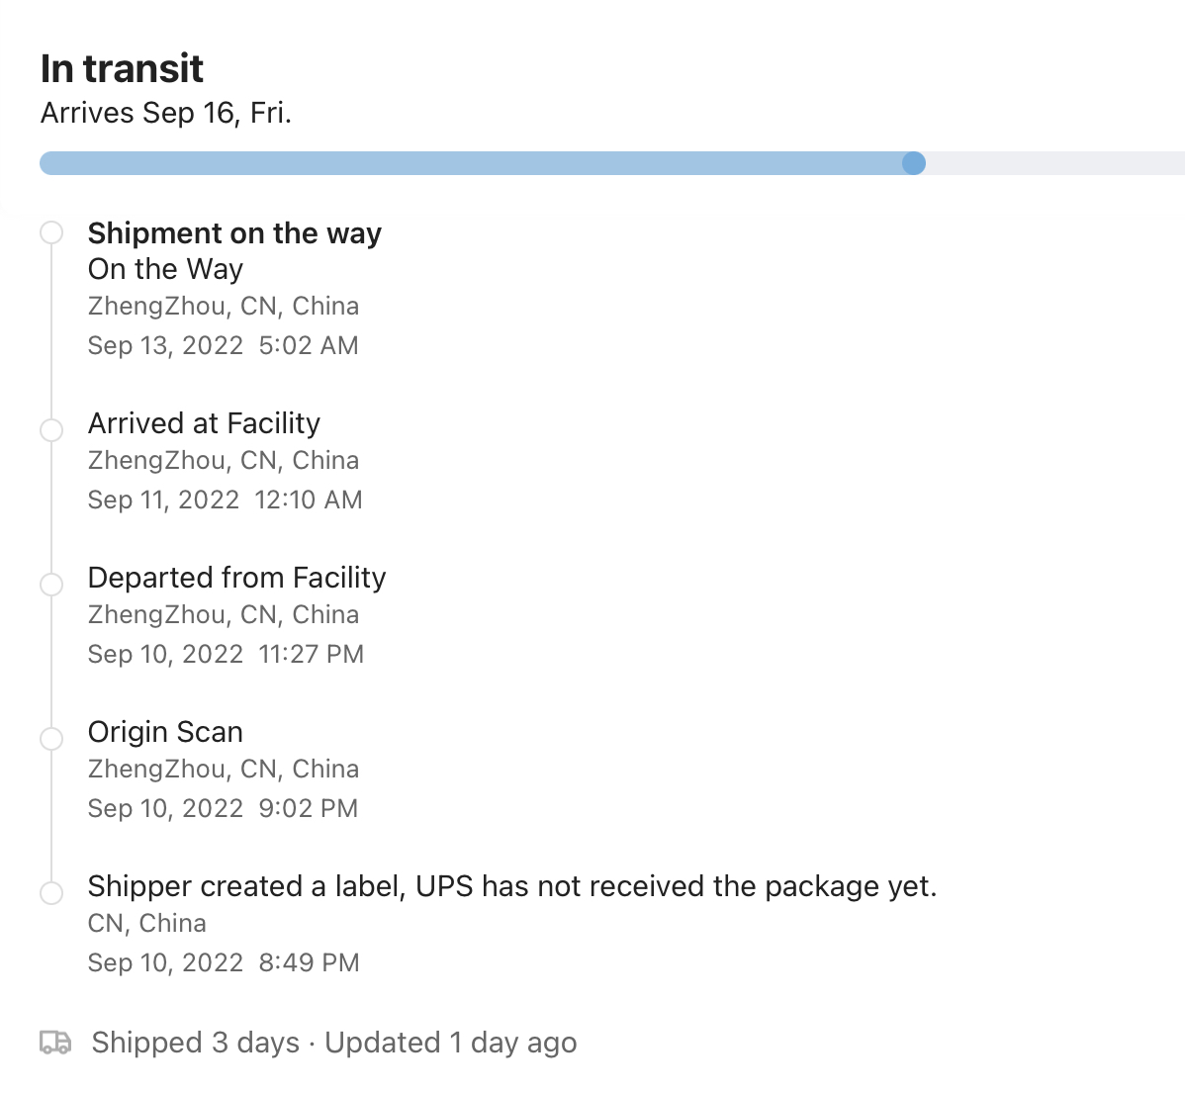This screenshot has width=1185, height=1093.
Task: Click the Arrived at Facility entry title
Action: pyautogui.click(x=204, y=423)
